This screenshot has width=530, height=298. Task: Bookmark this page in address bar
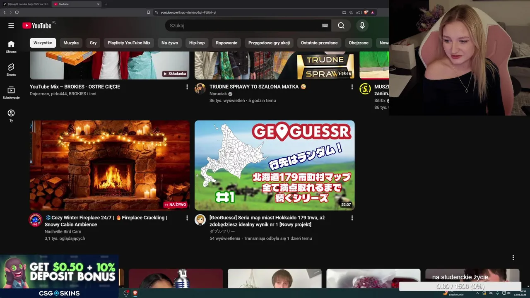(x=148, y=12)
